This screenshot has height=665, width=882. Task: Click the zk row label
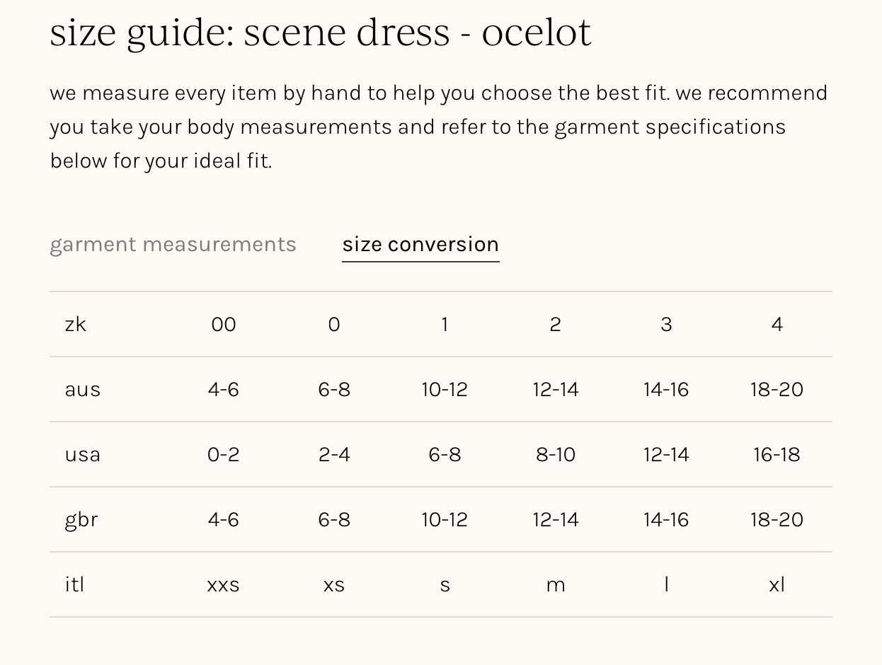coord(76,324)
